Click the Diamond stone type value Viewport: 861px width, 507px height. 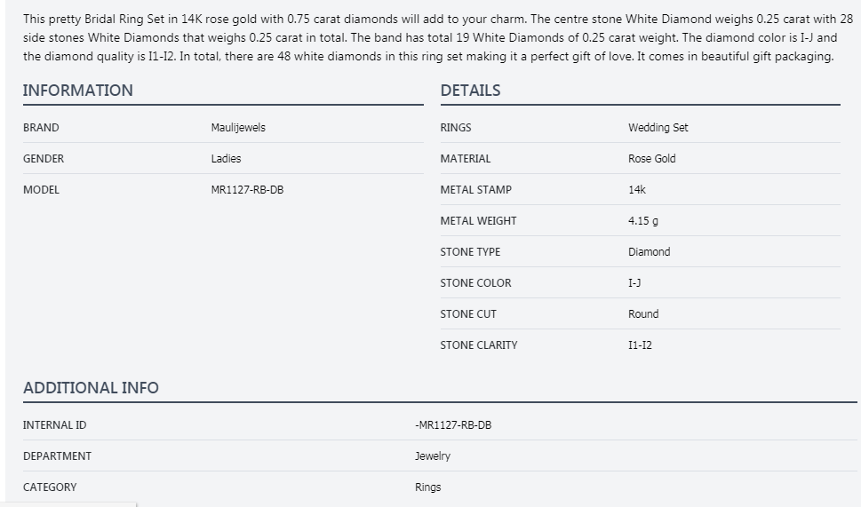click(x=650, y=252)
